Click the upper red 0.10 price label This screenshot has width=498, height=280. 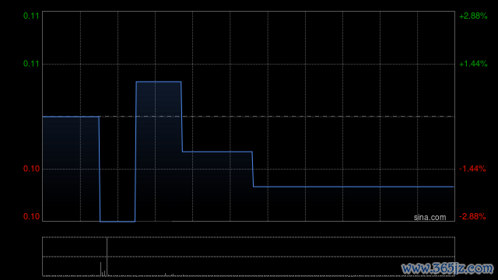(x=31, y=169)
